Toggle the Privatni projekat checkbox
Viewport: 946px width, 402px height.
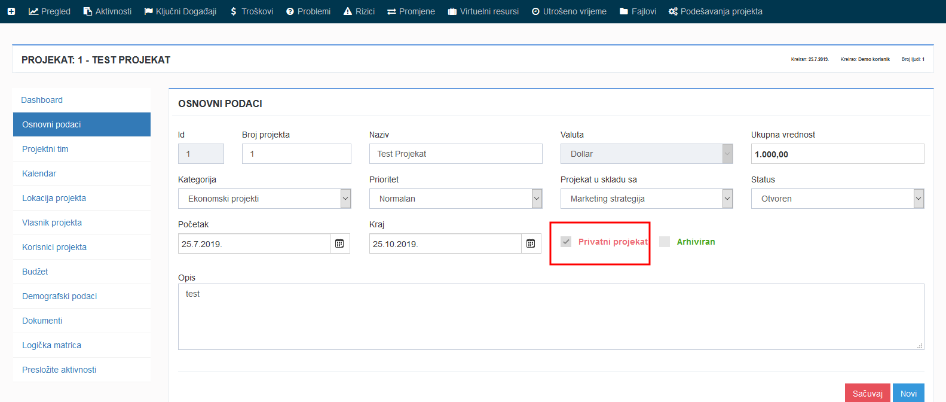pyautogui.click(x=566, y=242)
